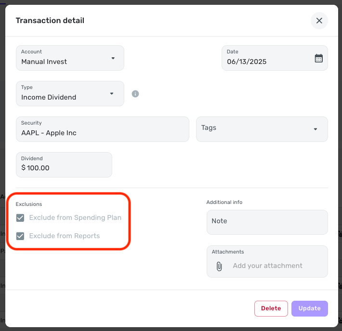Viewport: 342px width, 331px height.
Task: Click the paperclip attachment icon
Action: 219,266
